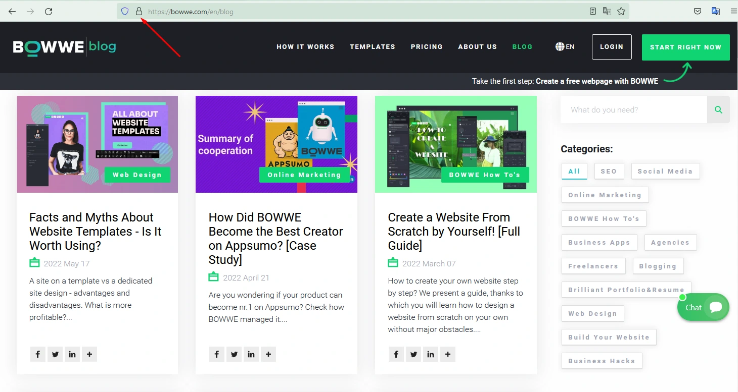Viewport: 738px width, 392px height.
Task: Share the Appsumo case study on Facebook
Action: (217, 354)
